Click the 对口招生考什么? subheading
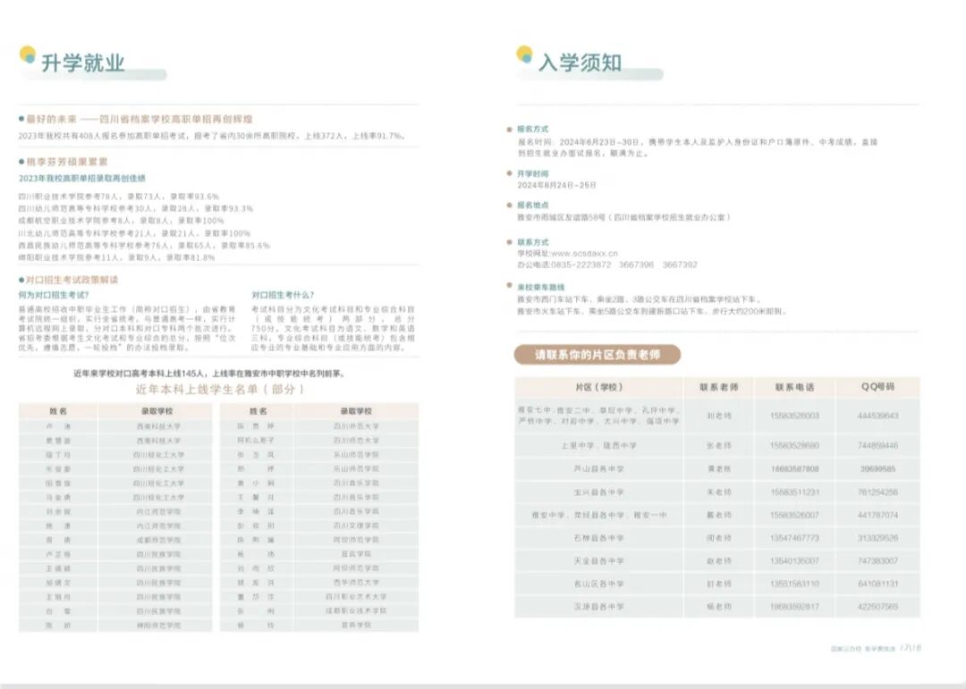 [283, 294]
